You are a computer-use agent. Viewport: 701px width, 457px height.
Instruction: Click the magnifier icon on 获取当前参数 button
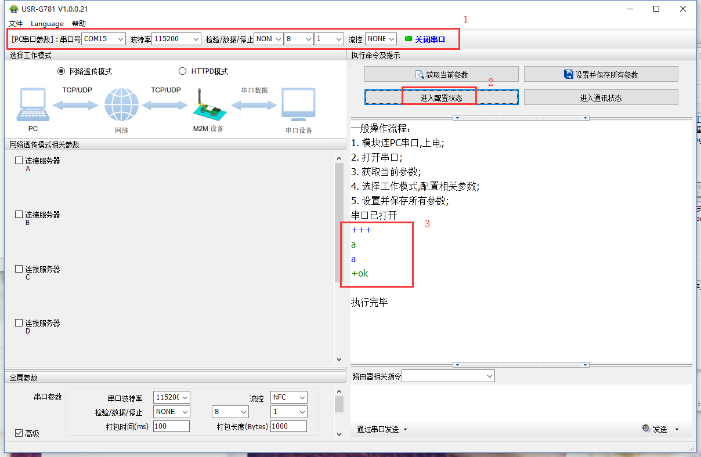point(420,74)
